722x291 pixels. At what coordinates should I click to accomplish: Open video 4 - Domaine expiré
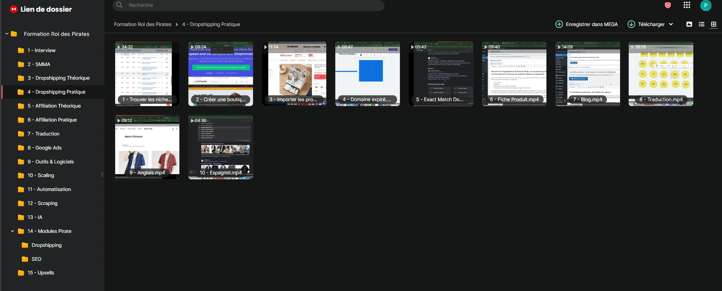(367, 74)
